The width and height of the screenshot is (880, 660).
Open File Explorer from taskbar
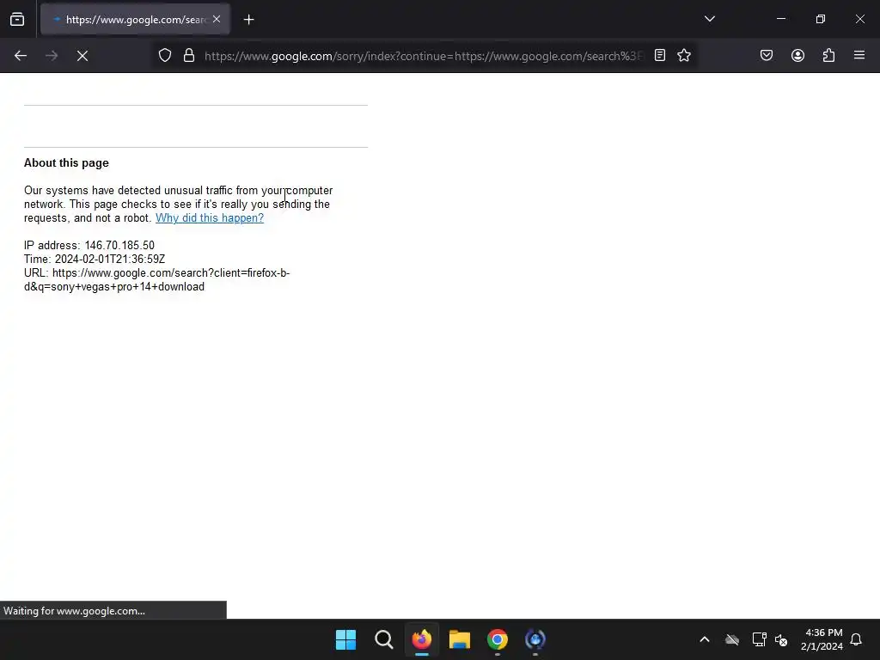coord(460,639)
